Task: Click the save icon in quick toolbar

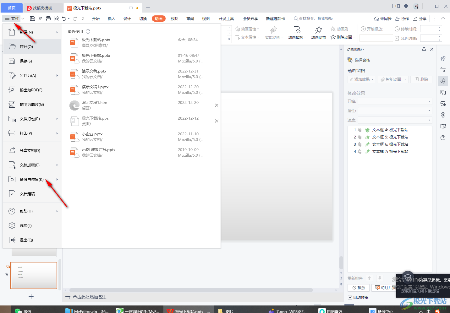Action: point(32,19)
